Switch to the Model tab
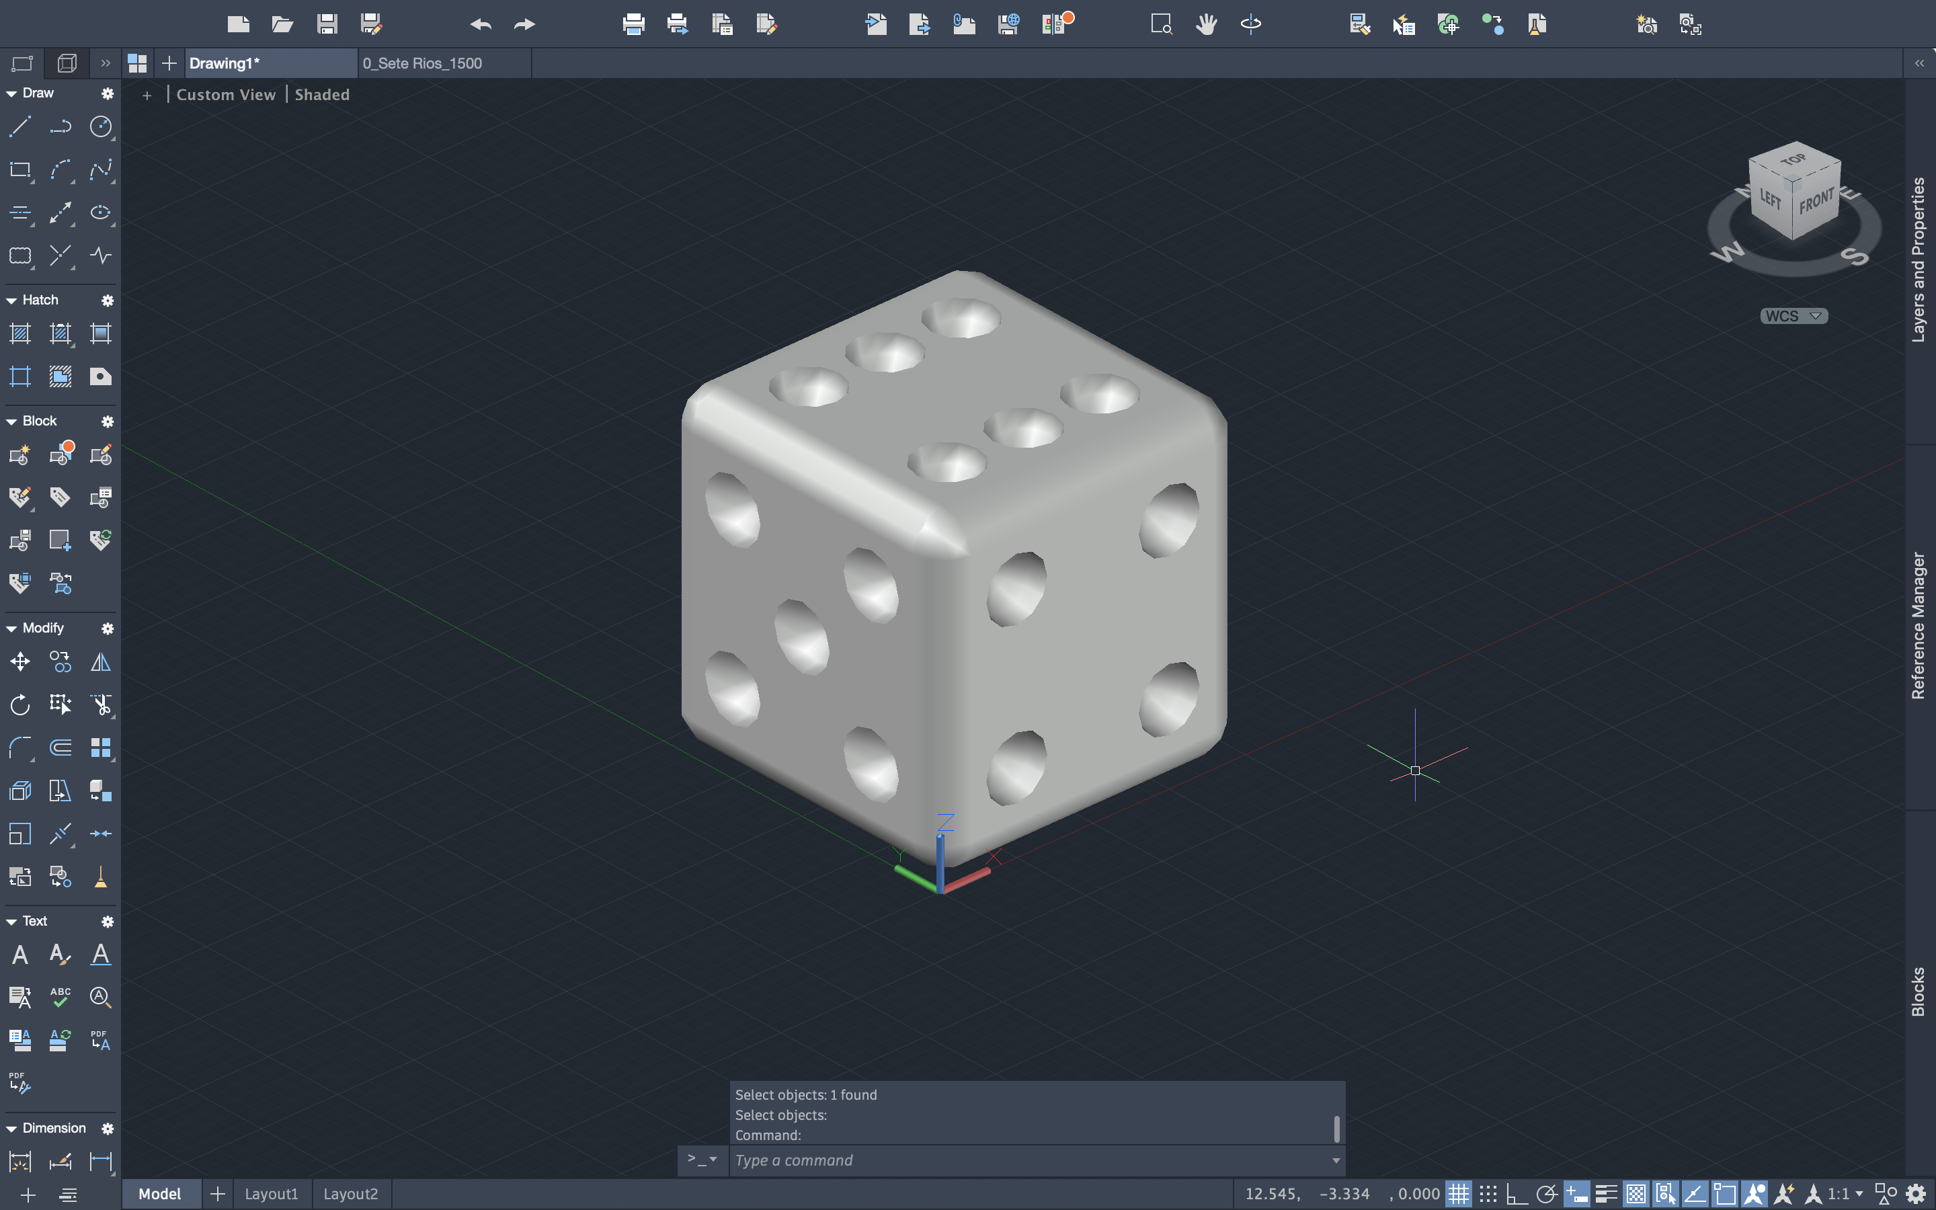Viewport: 1936px width, 1210px height. pos(160,1194)
